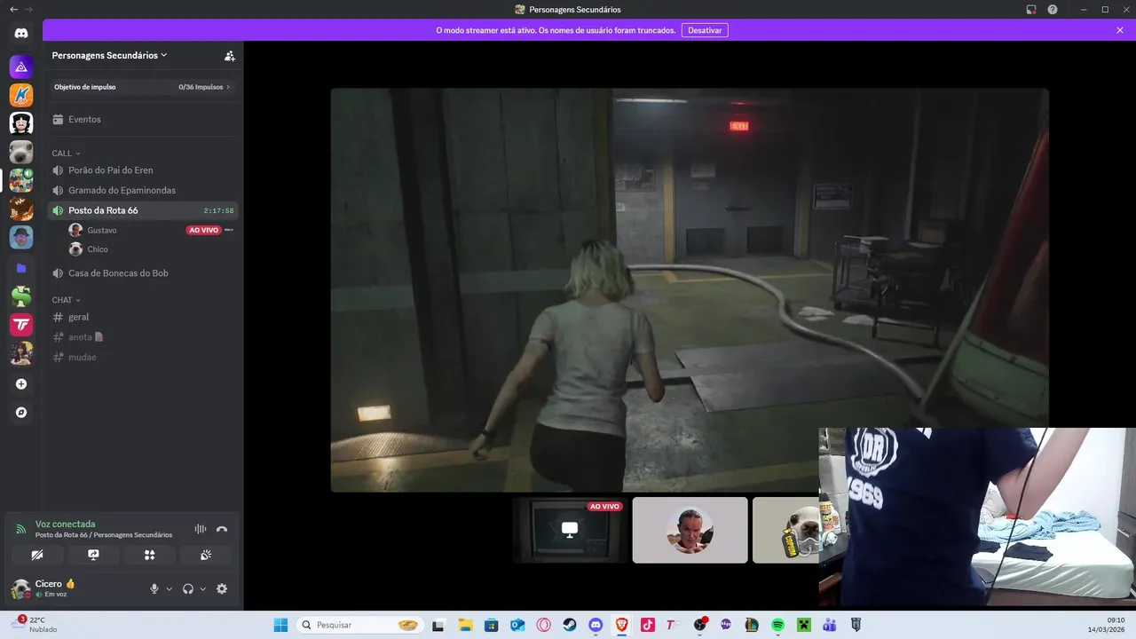Open voice connection signal info
1136x639 pixels.
click(21, 529)
